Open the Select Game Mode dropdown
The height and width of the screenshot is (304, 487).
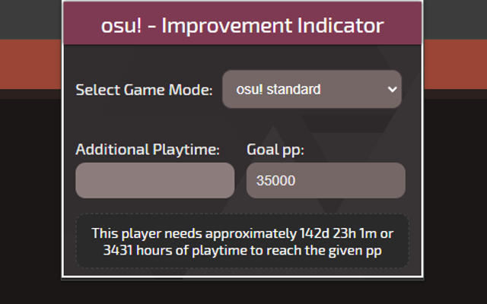[311, 90]
